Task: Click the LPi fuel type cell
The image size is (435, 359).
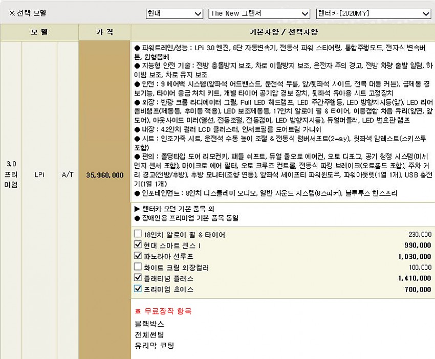Action: point(39,175)
